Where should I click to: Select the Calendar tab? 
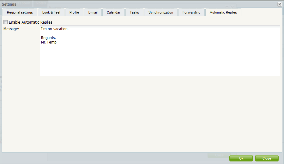[113, 12]
